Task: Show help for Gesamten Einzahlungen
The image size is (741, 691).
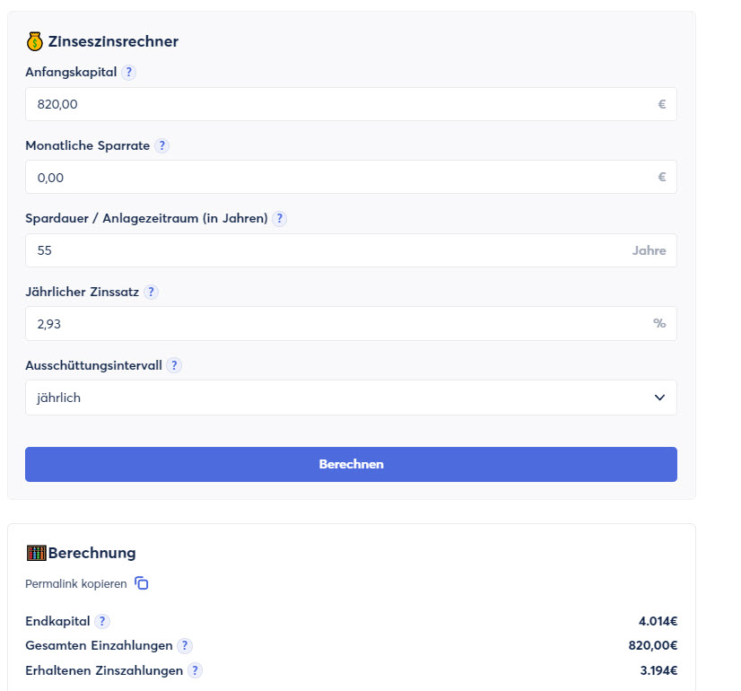Action: pos(185,645)
